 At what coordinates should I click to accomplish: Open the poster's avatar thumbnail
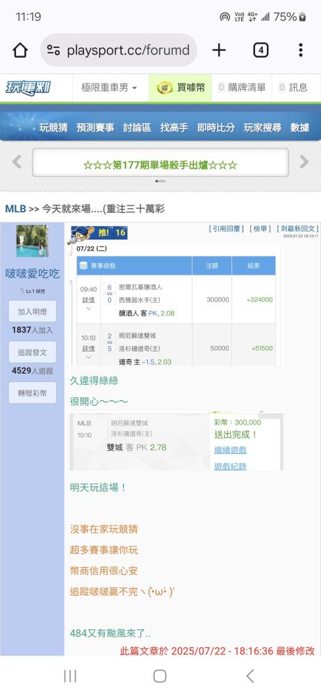[33, 241]
